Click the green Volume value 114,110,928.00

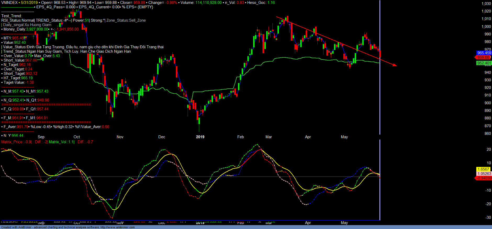pyautogui.click(x=208, y=3)
